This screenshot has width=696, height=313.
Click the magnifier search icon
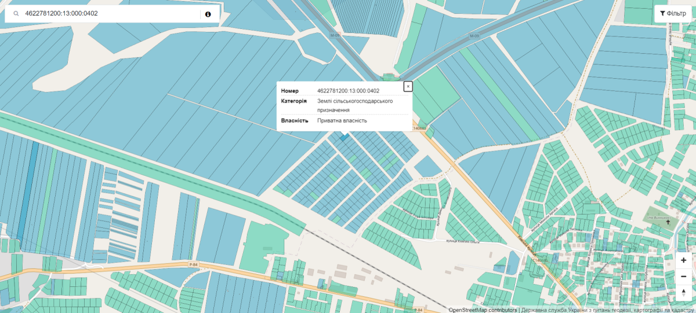[x=16, y=14]
